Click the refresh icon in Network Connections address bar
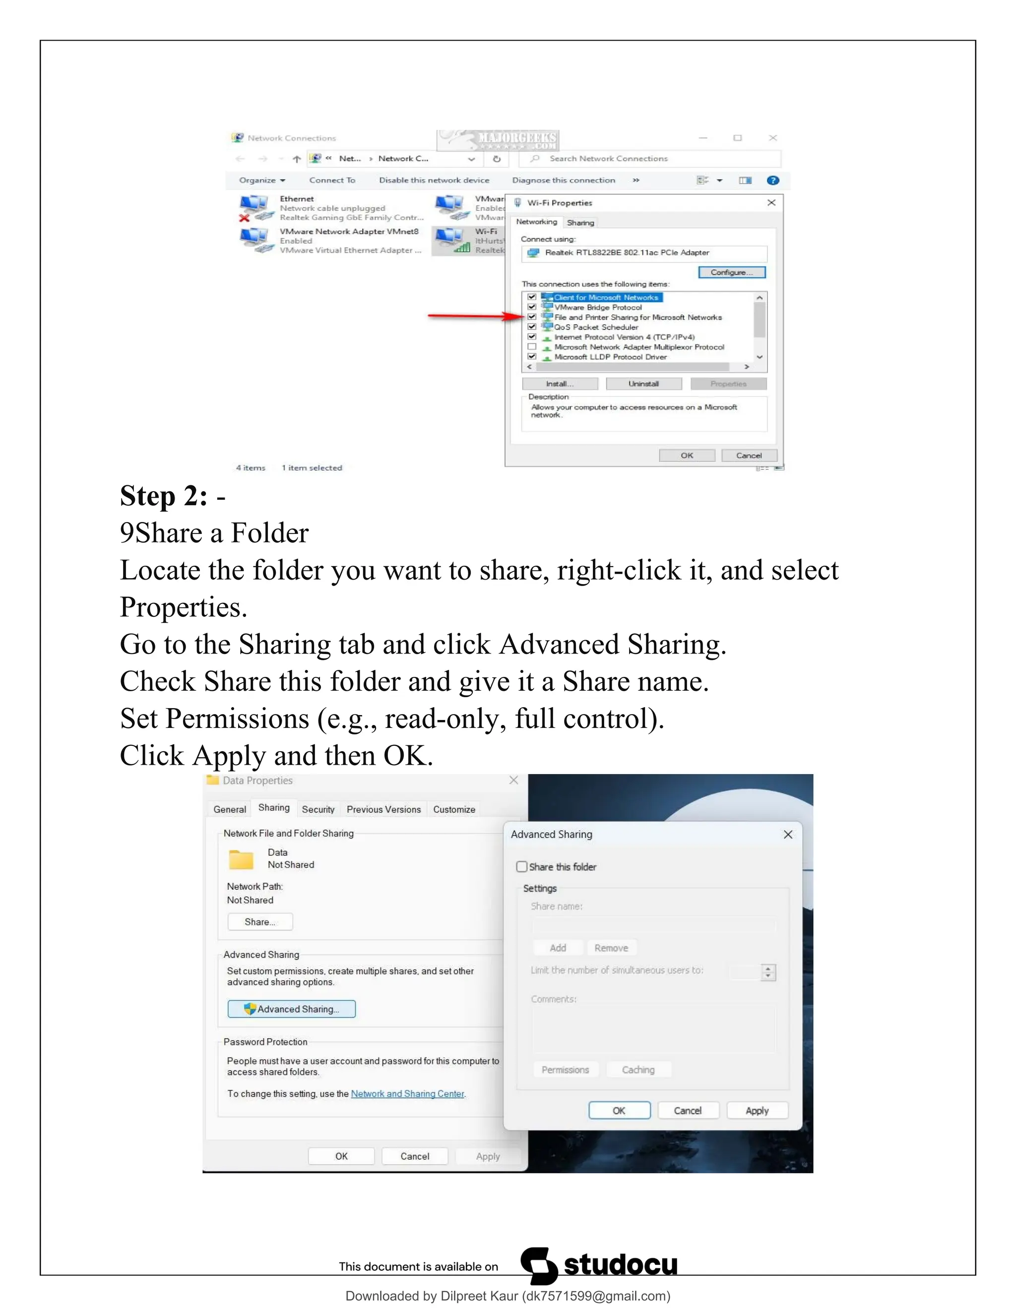The height and width of the screenshot is (1315, 1016). (497, 159)
